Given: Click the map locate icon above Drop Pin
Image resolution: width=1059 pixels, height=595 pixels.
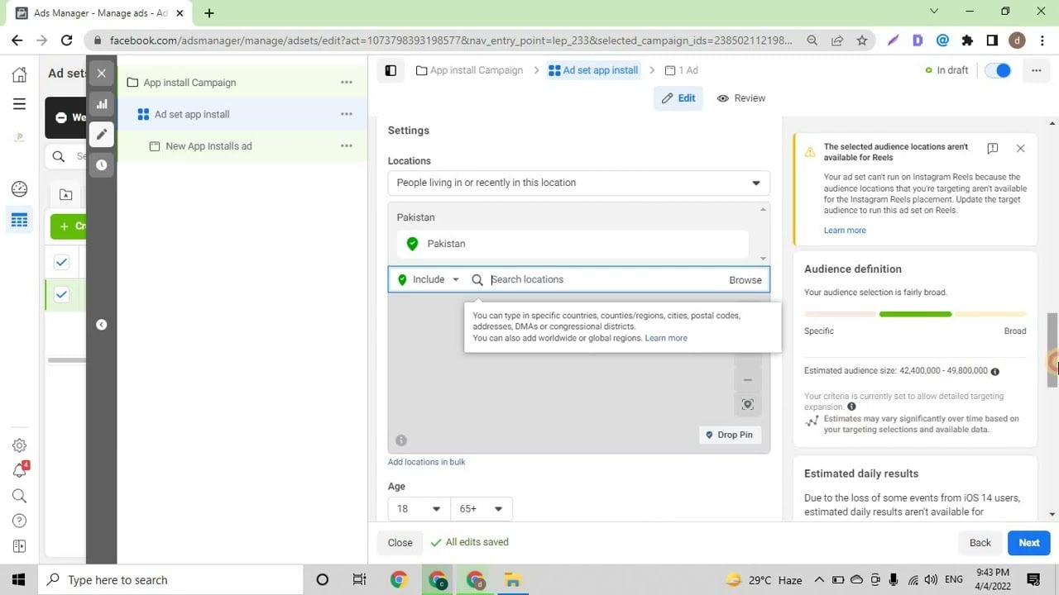Looking at the screenshot, I should (x=747, y=404).
